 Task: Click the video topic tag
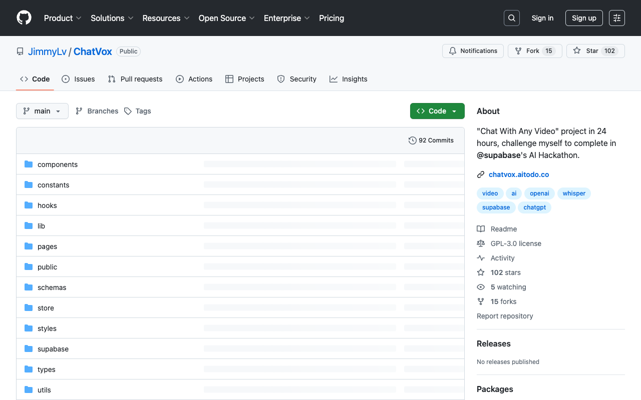pyautogui.click(x=490, y=193)
